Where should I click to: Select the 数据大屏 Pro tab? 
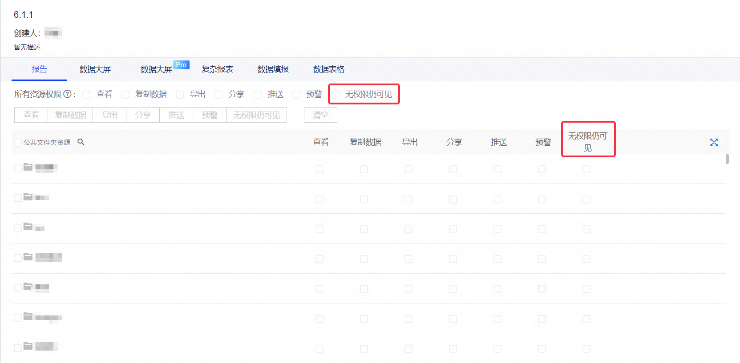coord(157,69)
